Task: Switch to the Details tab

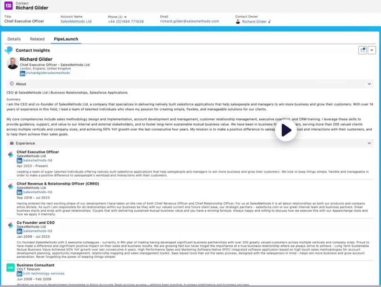Action: click(14, 39)
